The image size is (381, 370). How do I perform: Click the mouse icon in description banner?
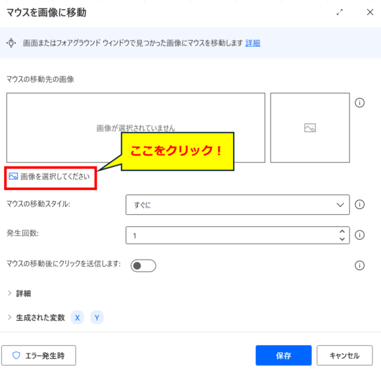tap(11, 43)
